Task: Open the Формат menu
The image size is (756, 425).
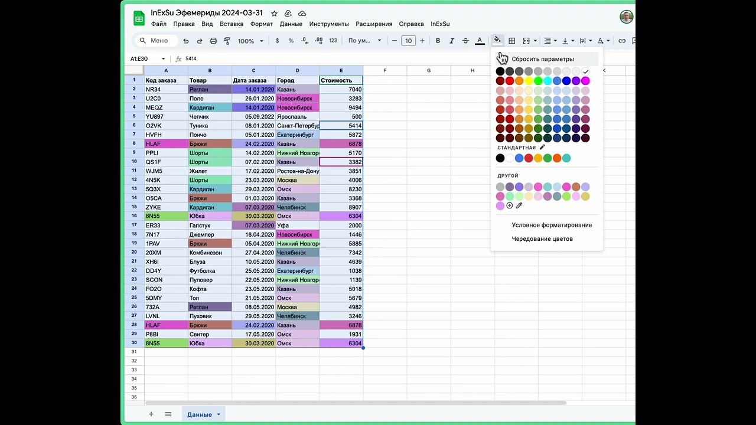Action: (262, 24)
